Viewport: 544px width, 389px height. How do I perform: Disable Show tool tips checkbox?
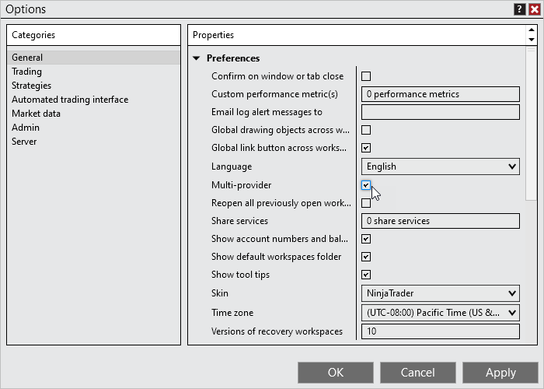point(366,275)
